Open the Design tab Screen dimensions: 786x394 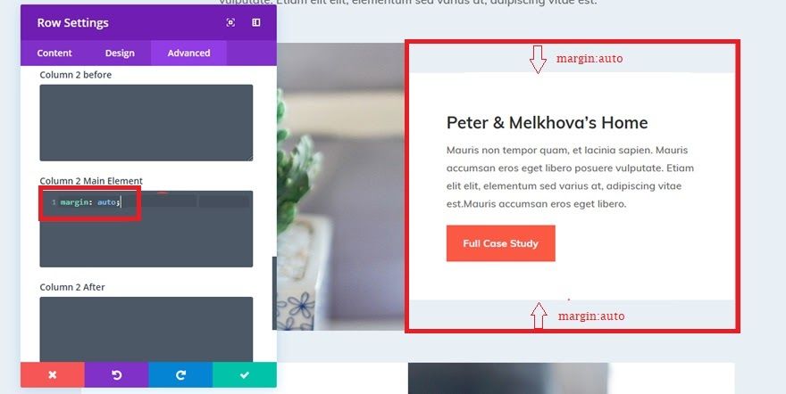point(120,53)
